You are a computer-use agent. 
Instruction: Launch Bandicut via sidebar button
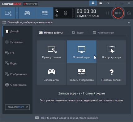pyautogui.click(x=17, y=107)
